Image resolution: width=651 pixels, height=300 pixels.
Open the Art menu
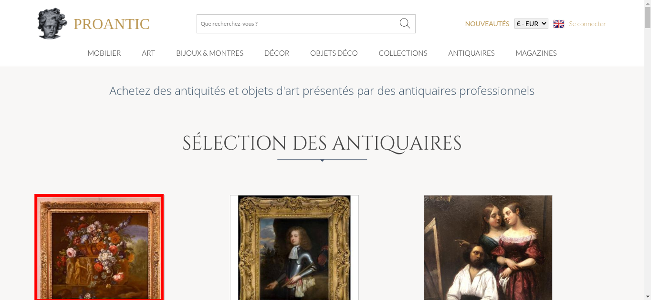coord(148,53)
